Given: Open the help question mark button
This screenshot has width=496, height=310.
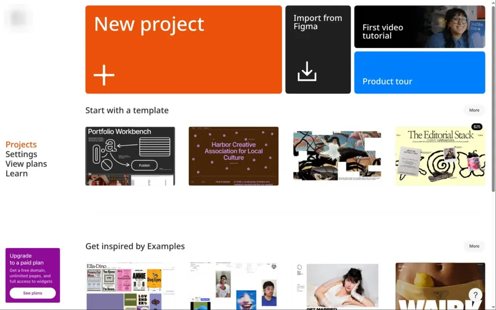Looking at the screenshot, I should pos(475,295).
